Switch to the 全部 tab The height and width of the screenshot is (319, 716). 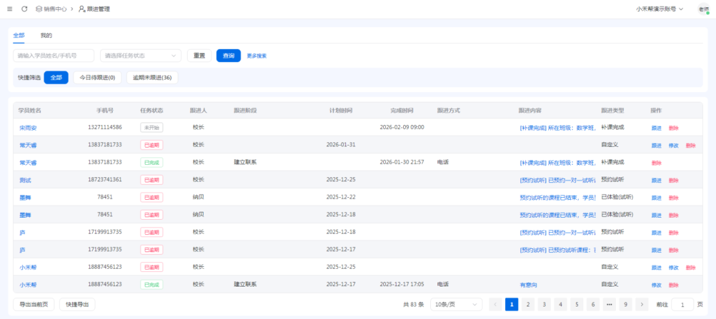click(19, 35)
